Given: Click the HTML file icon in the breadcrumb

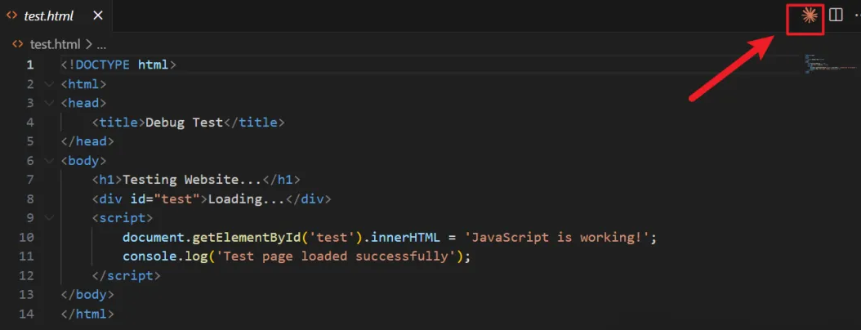Looking at the screenshot, I should coord(17,45).
